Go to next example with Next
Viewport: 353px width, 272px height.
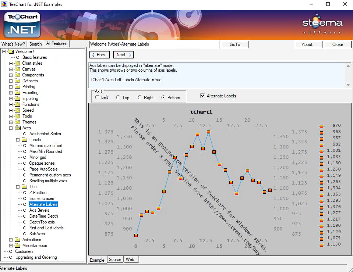click(123, 55)
